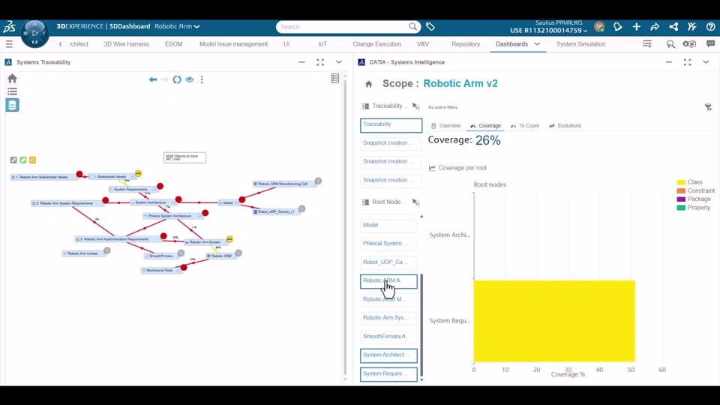Click the yellow System Requ... coverage bar
720x405 pixels.
[x=554, y=321]
